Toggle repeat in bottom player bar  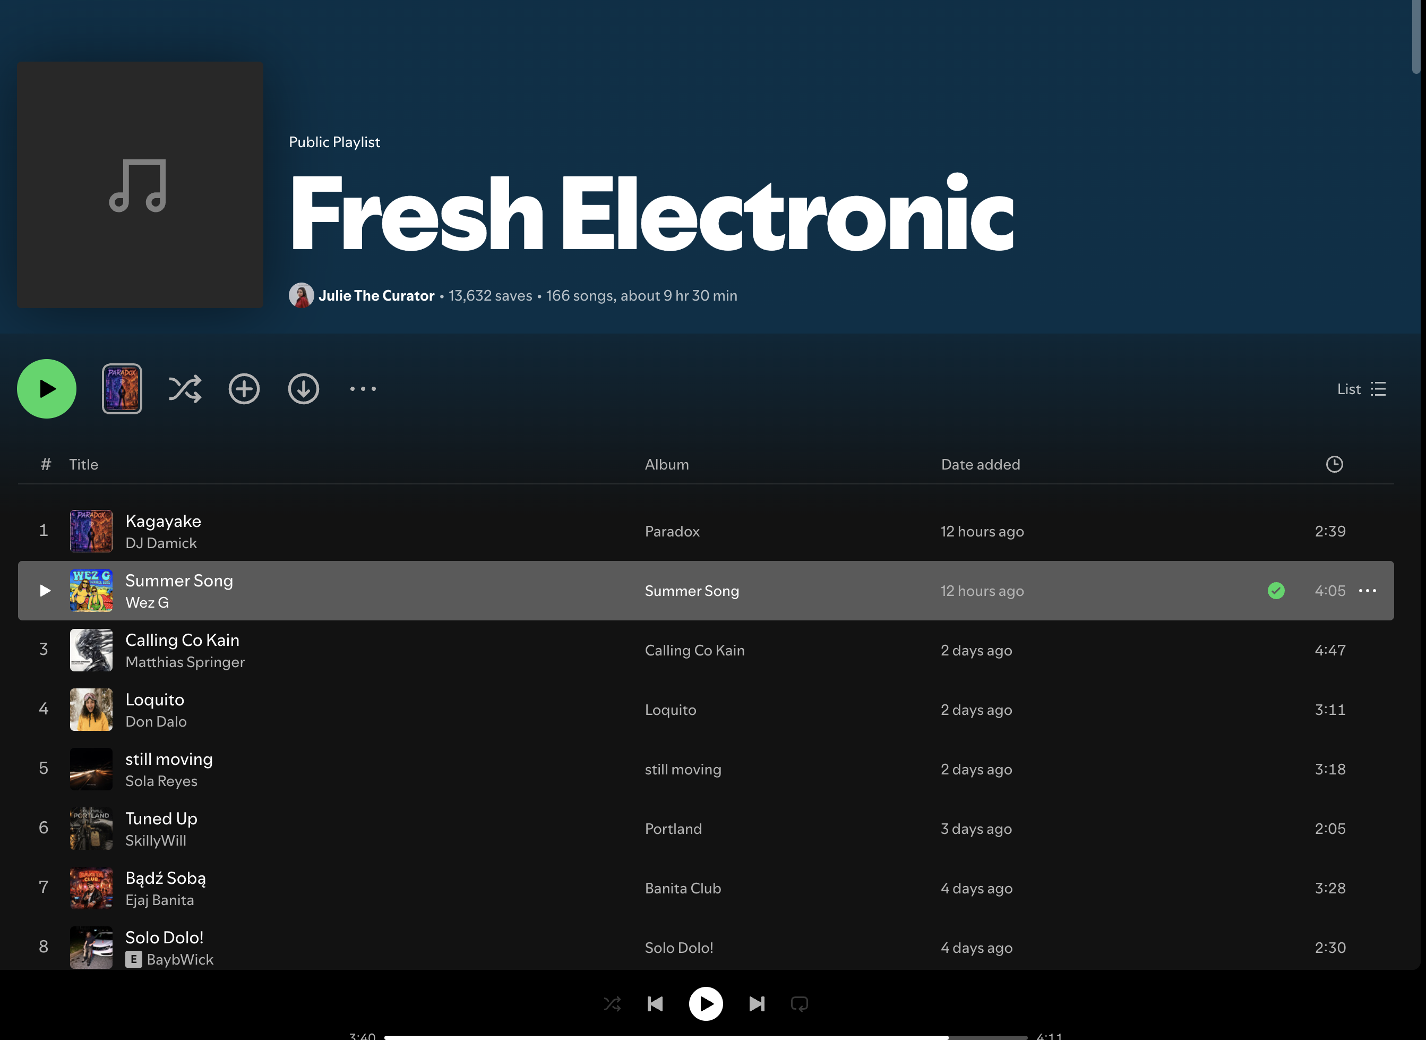coord(799,1003)
